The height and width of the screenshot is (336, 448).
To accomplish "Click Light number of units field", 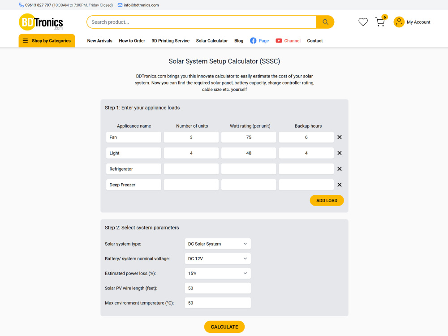I will coord(191,153).
